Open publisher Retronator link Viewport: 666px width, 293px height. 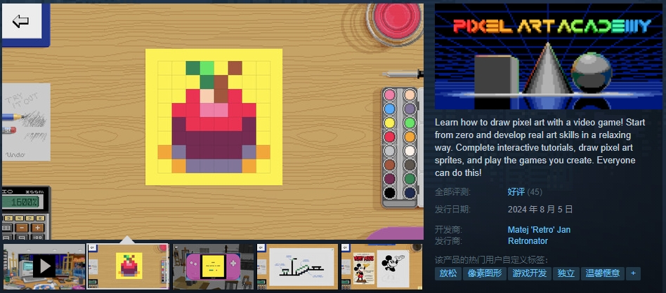(528, 241)
